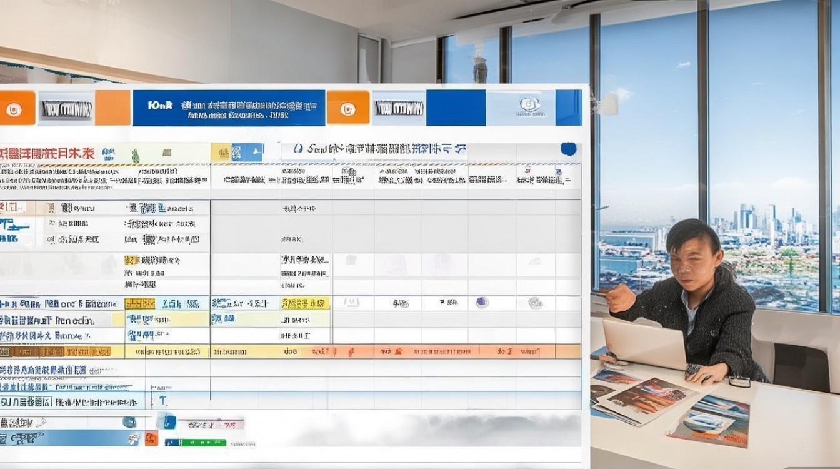Open the round blue logo in the light-blue panel
The height and width of the screenshot is (469, 840).
pyautogui.click(x=529, y=105)
